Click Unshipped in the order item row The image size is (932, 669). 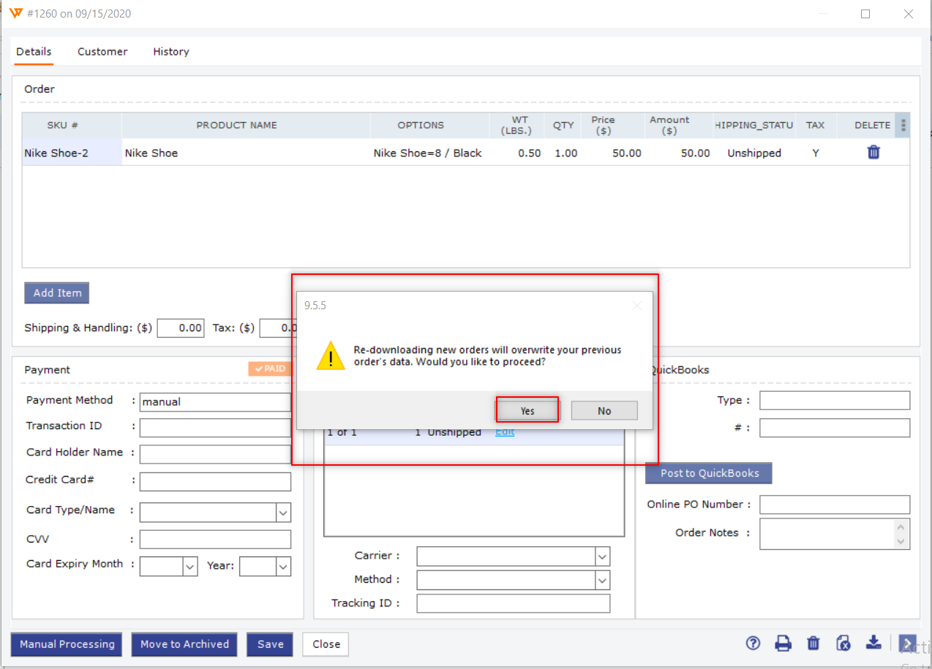pyautogui.click(x=754, y=153)
